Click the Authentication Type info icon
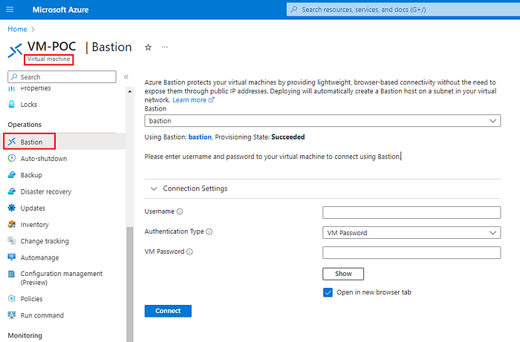 tap(209, 231)
